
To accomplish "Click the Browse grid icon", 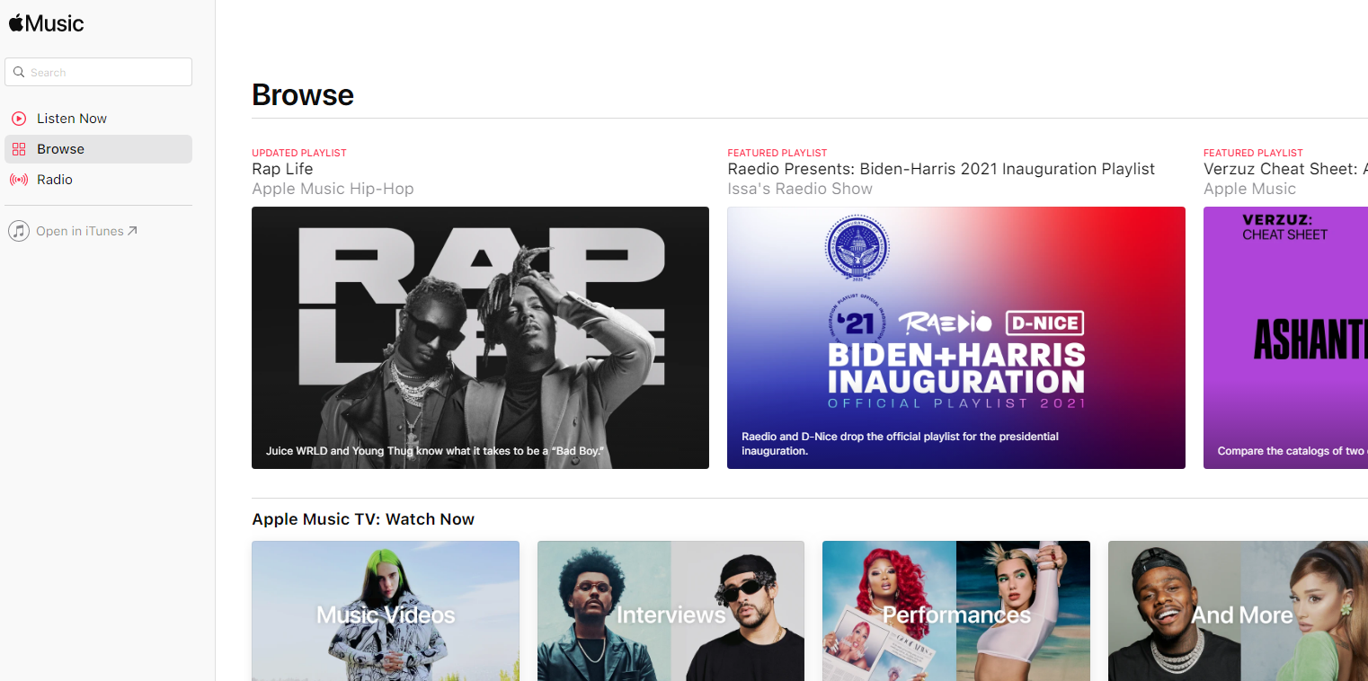I will pos(19,149).
